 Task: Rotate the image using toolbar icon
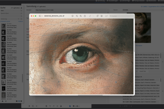[97, 16]
